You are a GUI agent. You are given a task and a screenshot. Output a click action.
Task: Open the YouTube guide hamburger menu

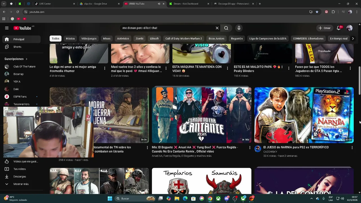(7, 28)
